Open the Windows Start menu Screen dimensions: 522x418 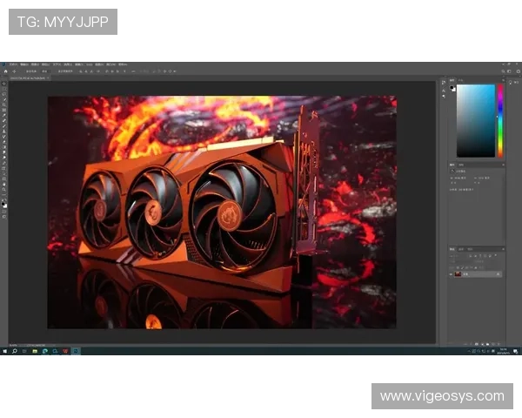point(4,351)
